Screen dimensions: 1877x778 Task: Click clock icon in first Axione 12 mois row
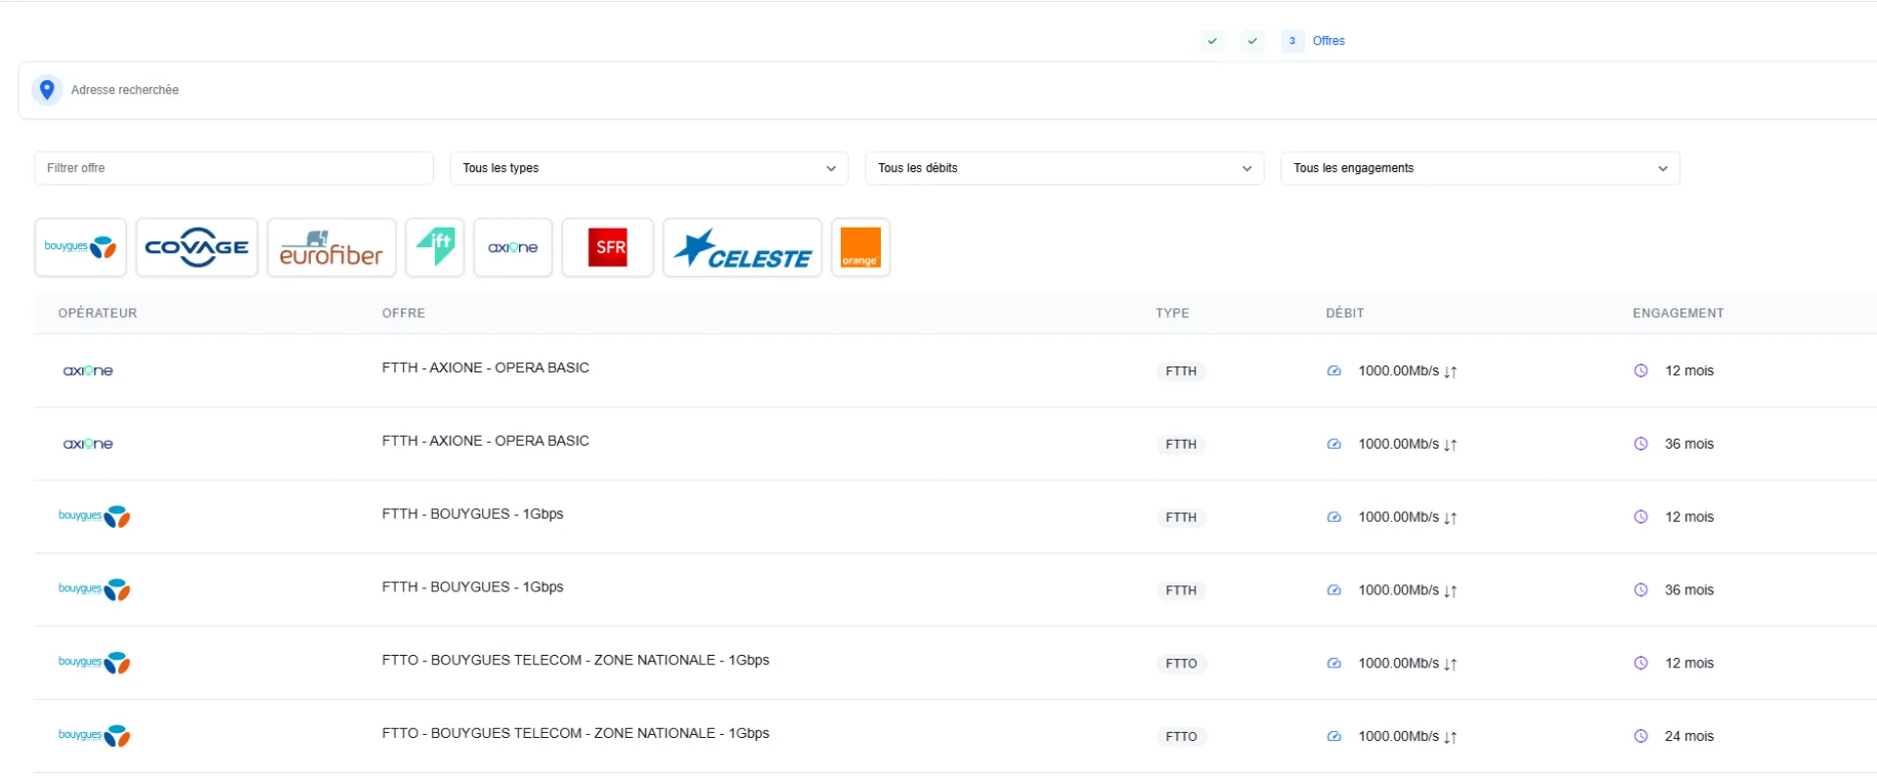click(1640, 370)
